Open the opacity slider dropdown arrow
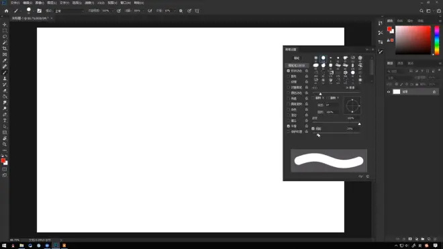Viewport: 443px width, 249px height. [x=112, y=11]
